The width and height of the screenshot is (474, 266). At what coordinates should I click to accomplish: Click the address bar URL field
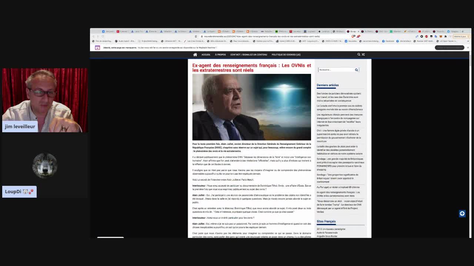tap(274, 37)
